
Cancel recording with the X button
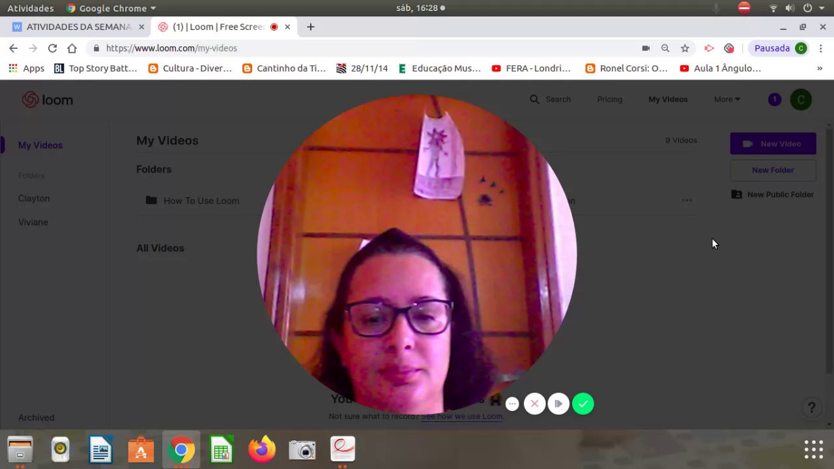coord(534,404)
